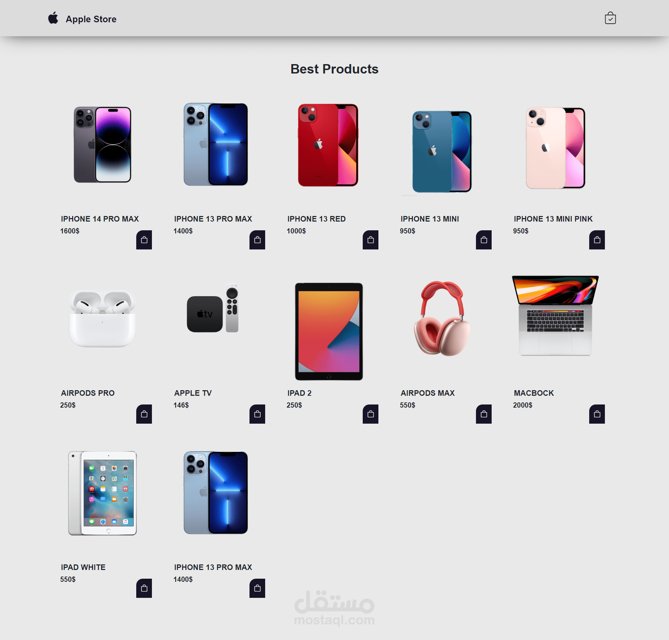Add AirPods Max to cart

(x=484, y=414)
